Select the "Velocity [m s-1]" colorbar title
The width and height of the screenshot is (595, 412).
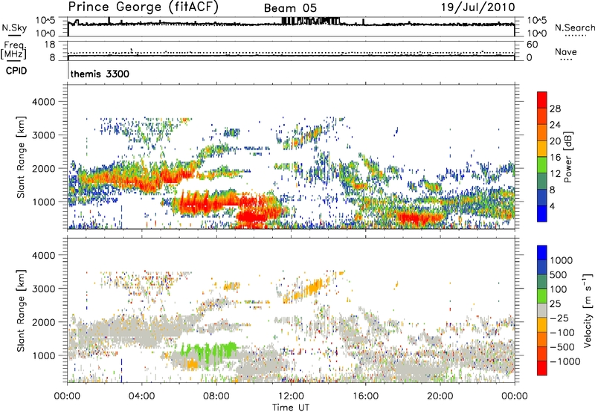(x=588, y=310)
